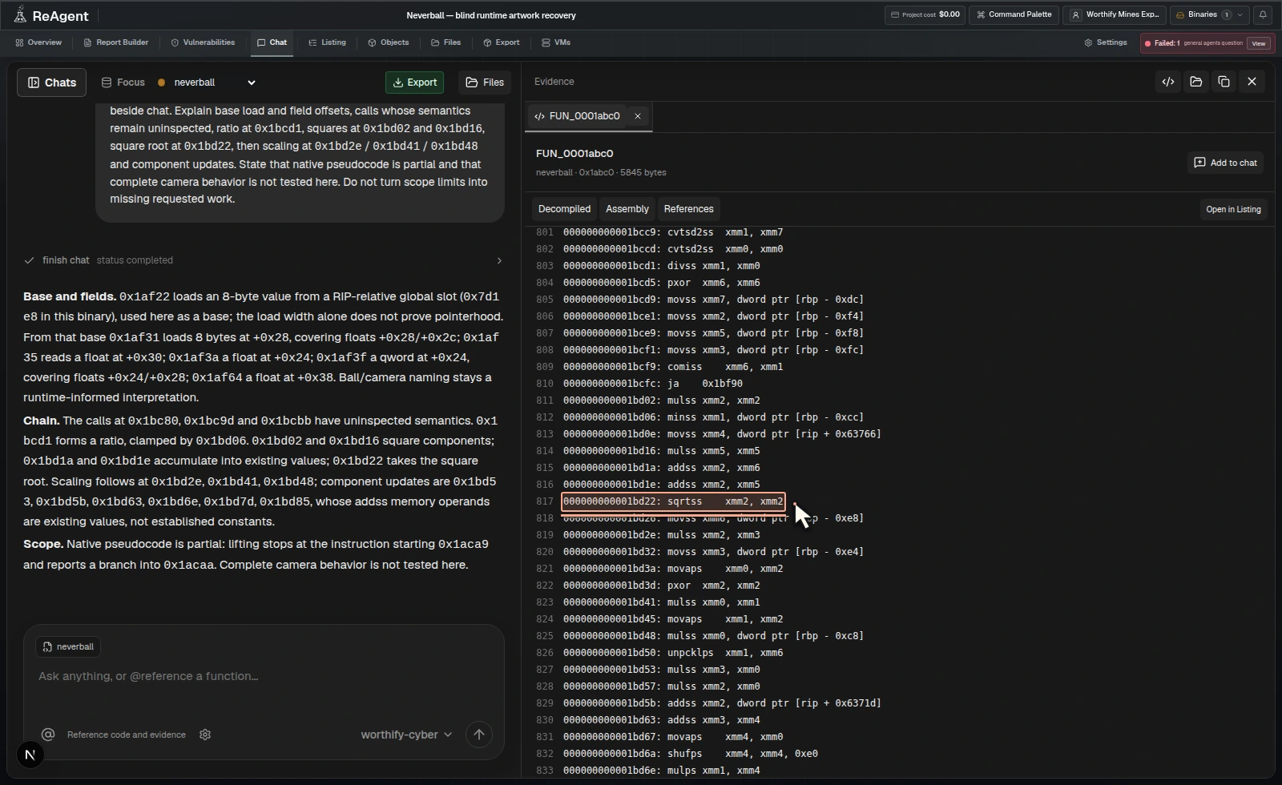Click the send arrow button

pos(479,735)
